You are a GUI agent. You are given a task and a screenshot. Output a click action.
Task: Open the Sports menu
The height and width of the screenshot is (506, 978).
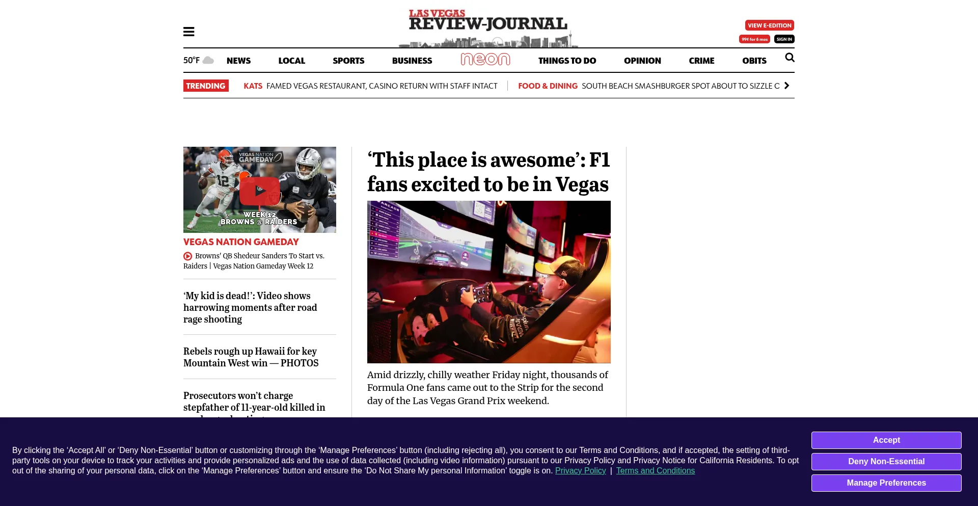[348, 61]
